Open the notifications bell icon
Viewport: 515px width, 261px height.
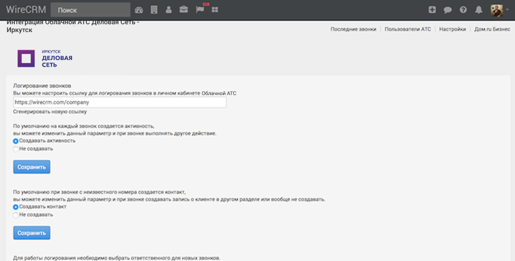[479, 10]
